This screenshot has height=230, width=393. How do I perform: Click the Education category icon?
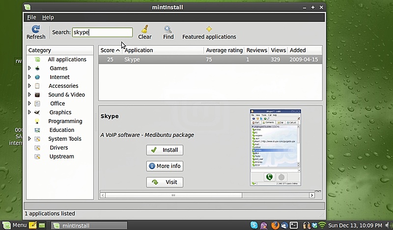tap(37, 130)
